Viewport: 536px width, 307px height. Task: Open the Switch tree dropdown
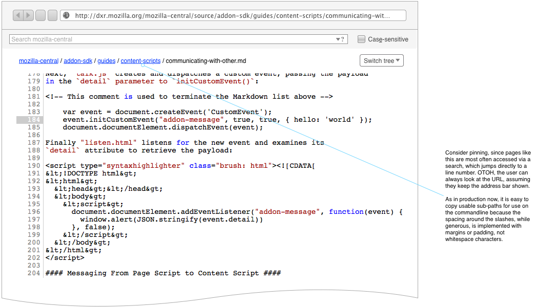pos(381,60)
